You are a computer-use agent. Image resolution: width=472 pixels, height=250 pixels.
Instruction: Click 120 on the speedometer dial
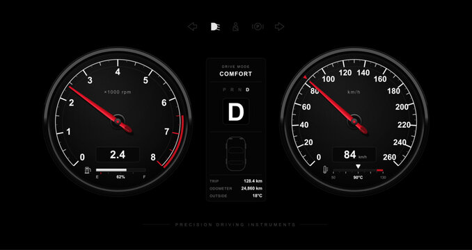click(345, 73)
